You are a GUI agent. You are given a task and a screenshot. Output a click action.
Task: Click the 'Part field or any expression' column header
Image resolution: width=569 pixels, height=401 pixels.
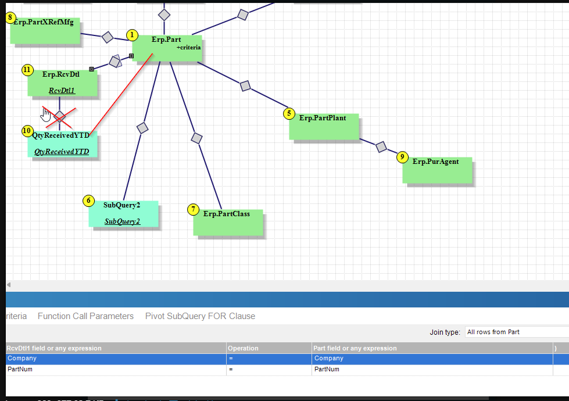[x=432, y=348]
